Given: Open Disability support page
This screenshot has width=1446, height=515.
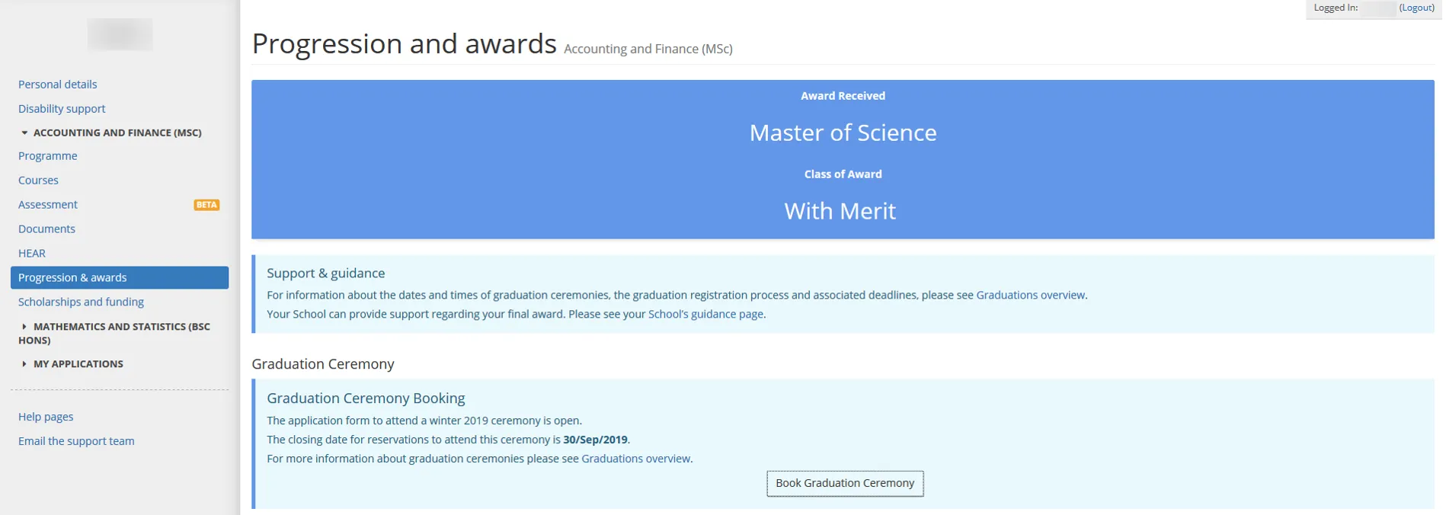Looking at the screenshot, I should point(62,109).
